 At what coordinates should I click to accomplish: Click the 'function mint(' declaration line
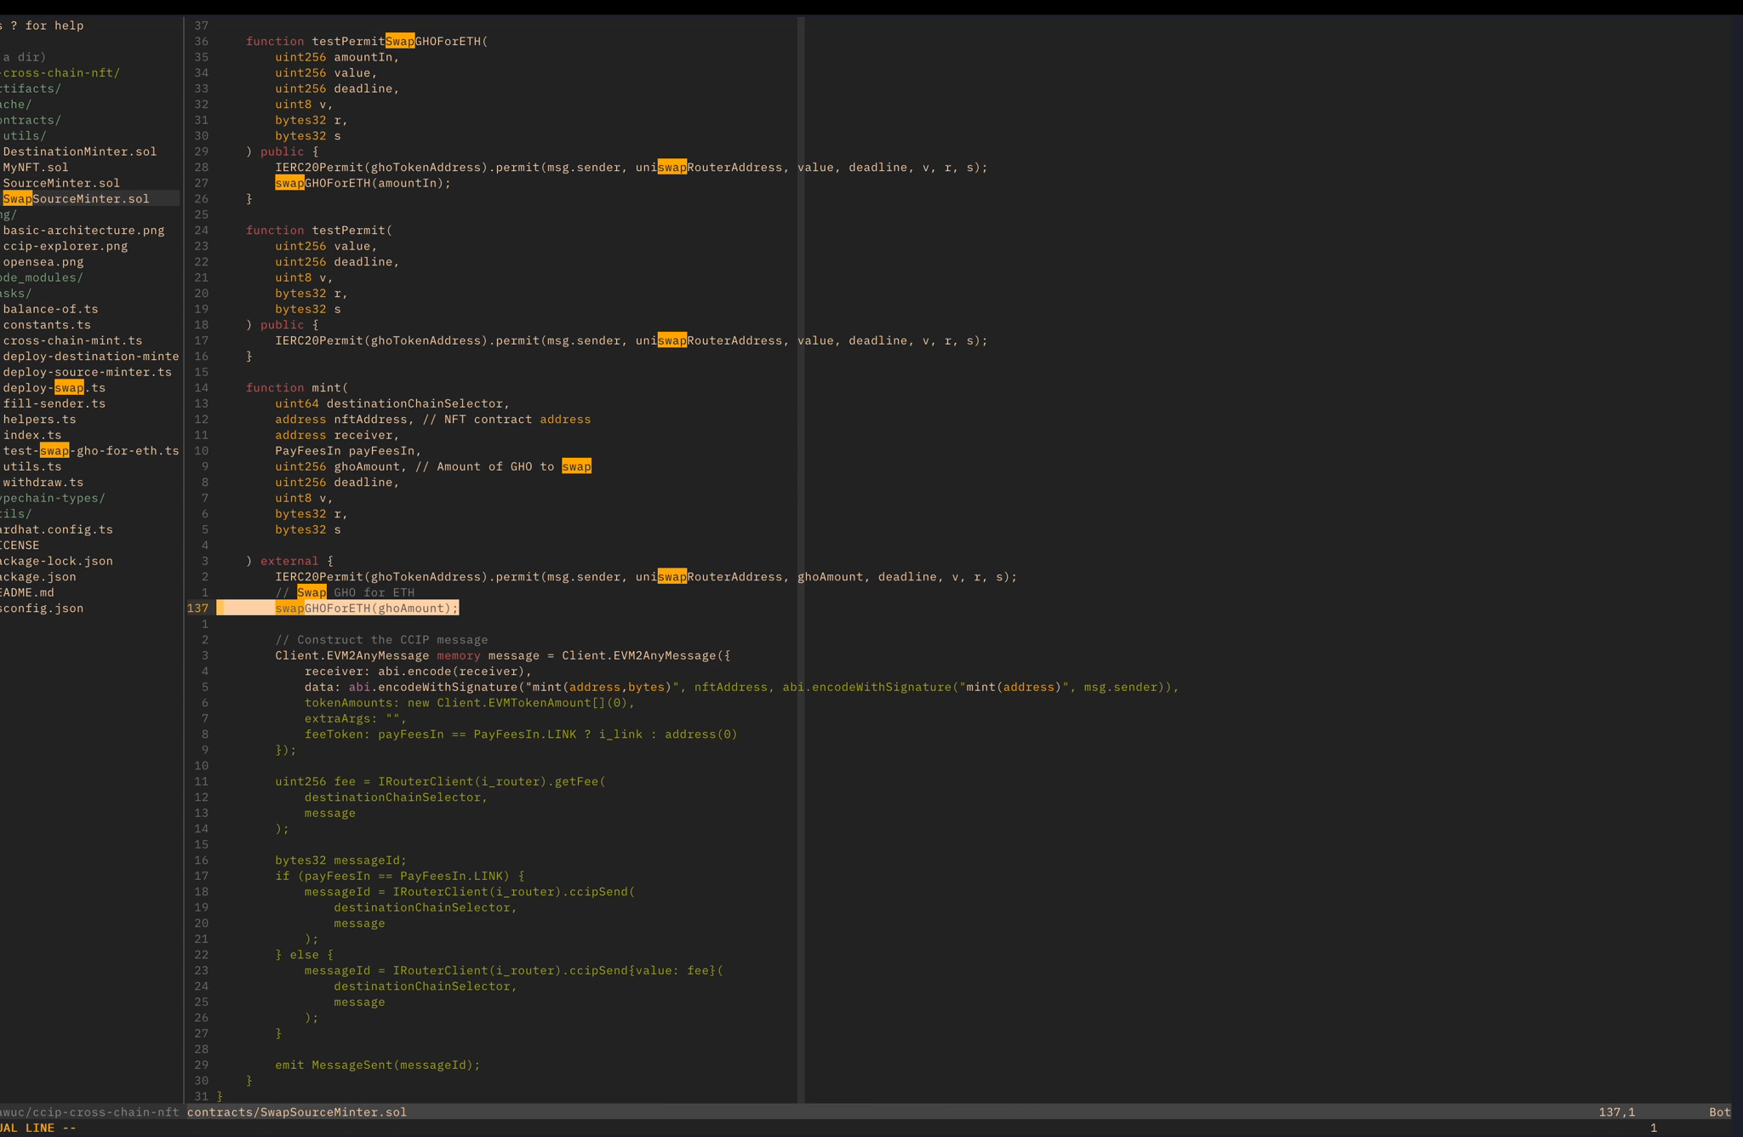297,388
